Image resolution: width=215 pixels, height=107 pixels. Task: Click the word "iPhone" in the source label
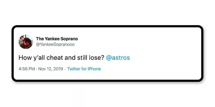coord(94,69)
